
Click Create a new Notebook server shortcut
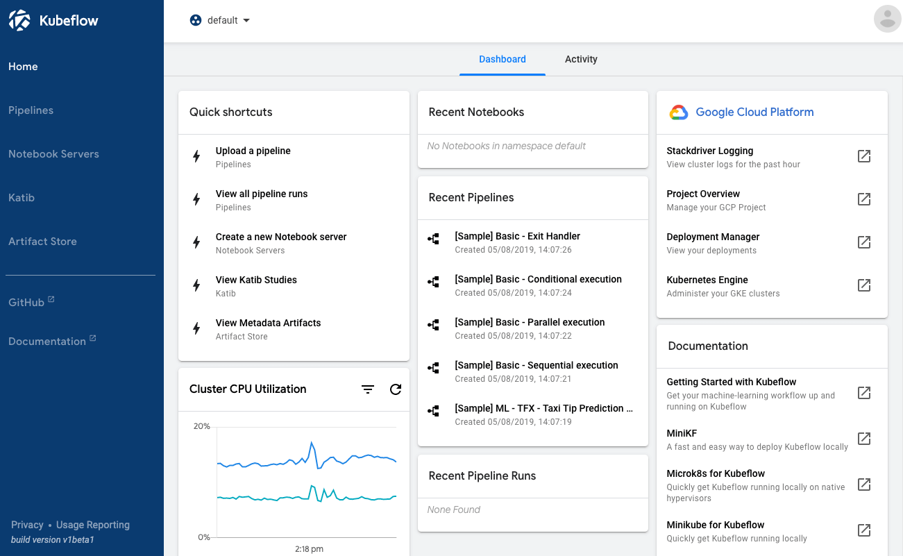(x=294, y=243)
